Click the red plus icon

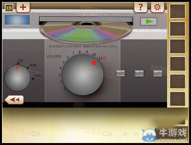23,7
